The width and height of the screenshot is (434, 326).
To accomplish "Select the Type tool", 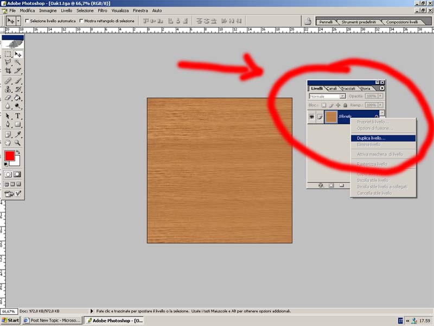I will pyautogui.click(x=18, y=116).
